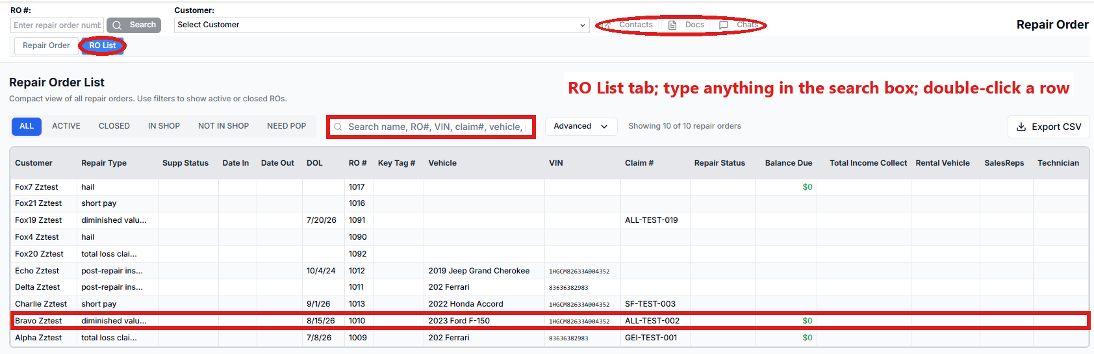Select customer Charlie Zztest

point(41,304)
